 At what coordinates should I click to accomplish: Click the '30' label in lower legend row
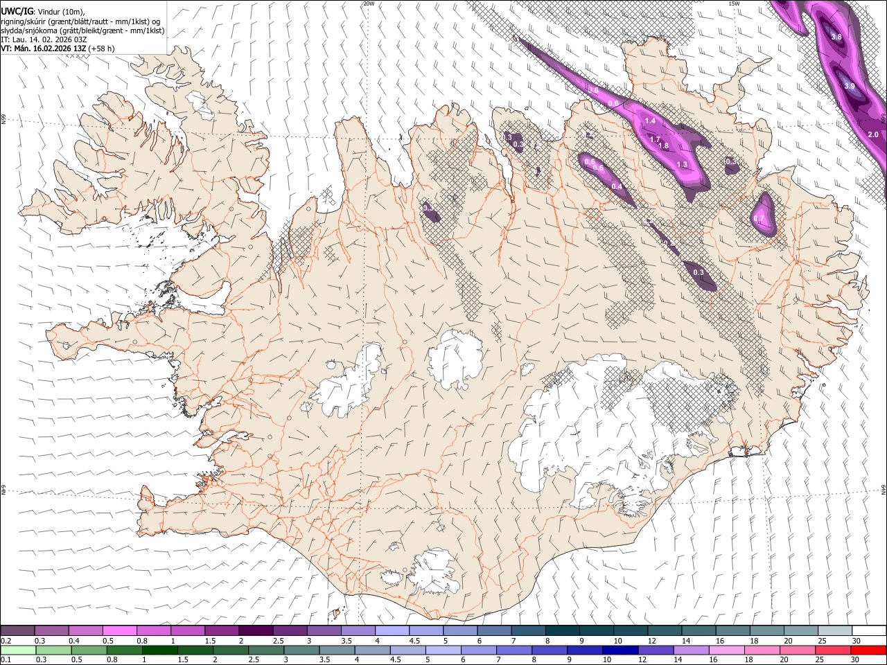[855, 659]
